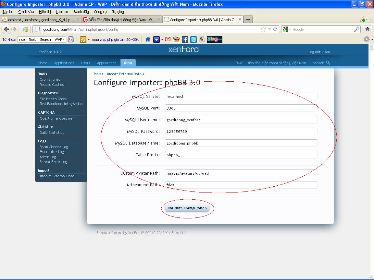The height and width of the screenshot is (280, 374).
Task: Click the site identity icon in address bar
Action: (x=37, y=29)
